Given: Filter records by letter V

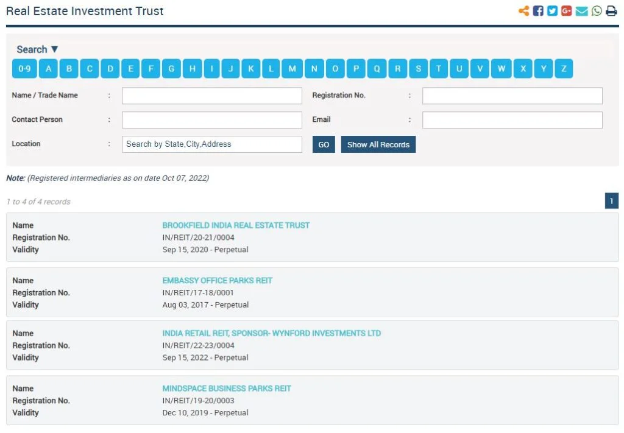Looking at the screenshot, I should pos(480,68).
